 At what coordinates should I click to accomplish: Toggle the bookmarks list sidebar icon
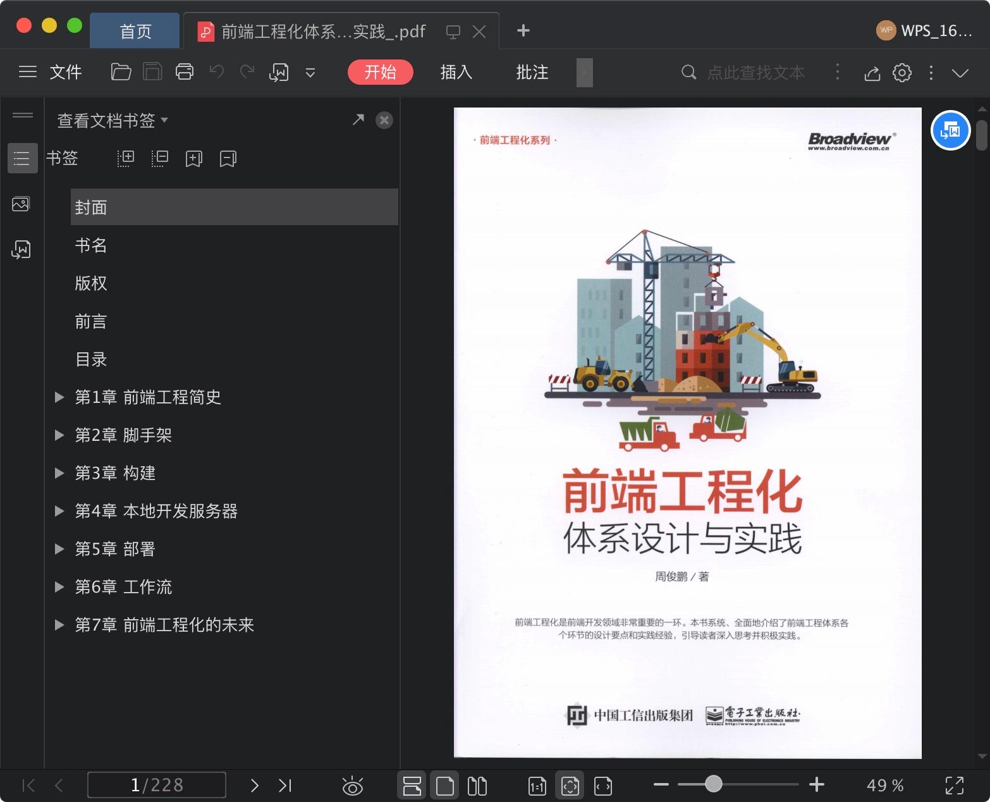click(22, 158)
